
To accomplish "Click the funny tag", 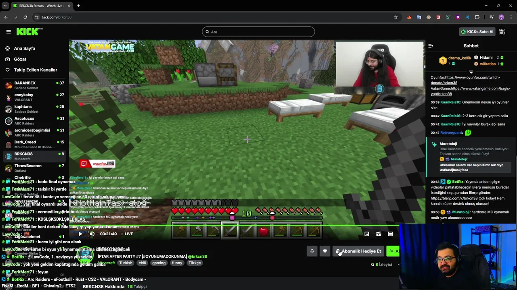I will pos(177,263).
